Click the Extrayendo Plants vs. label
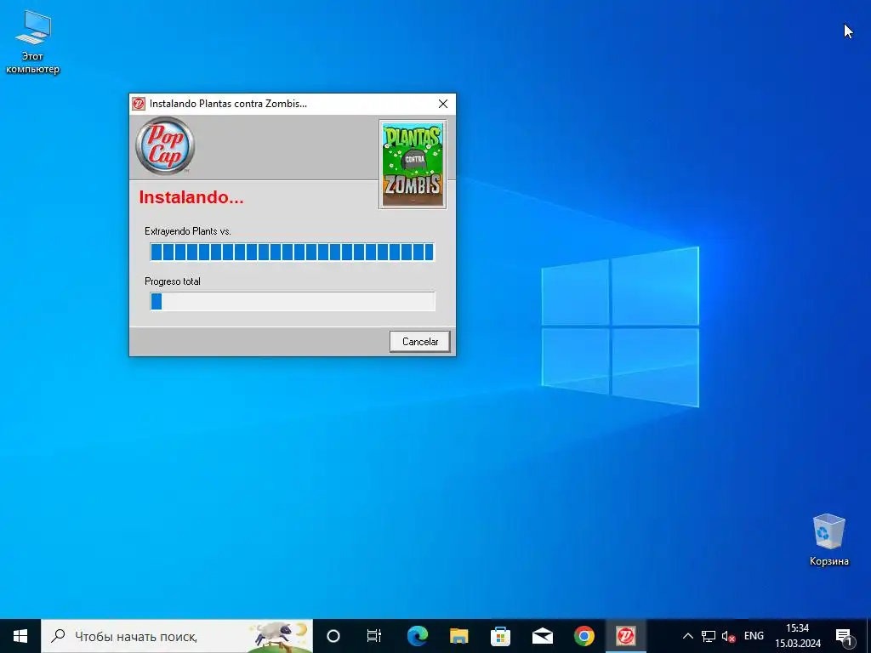The width and height of the screenshot is (871, 653). click(x=188, y=231)
